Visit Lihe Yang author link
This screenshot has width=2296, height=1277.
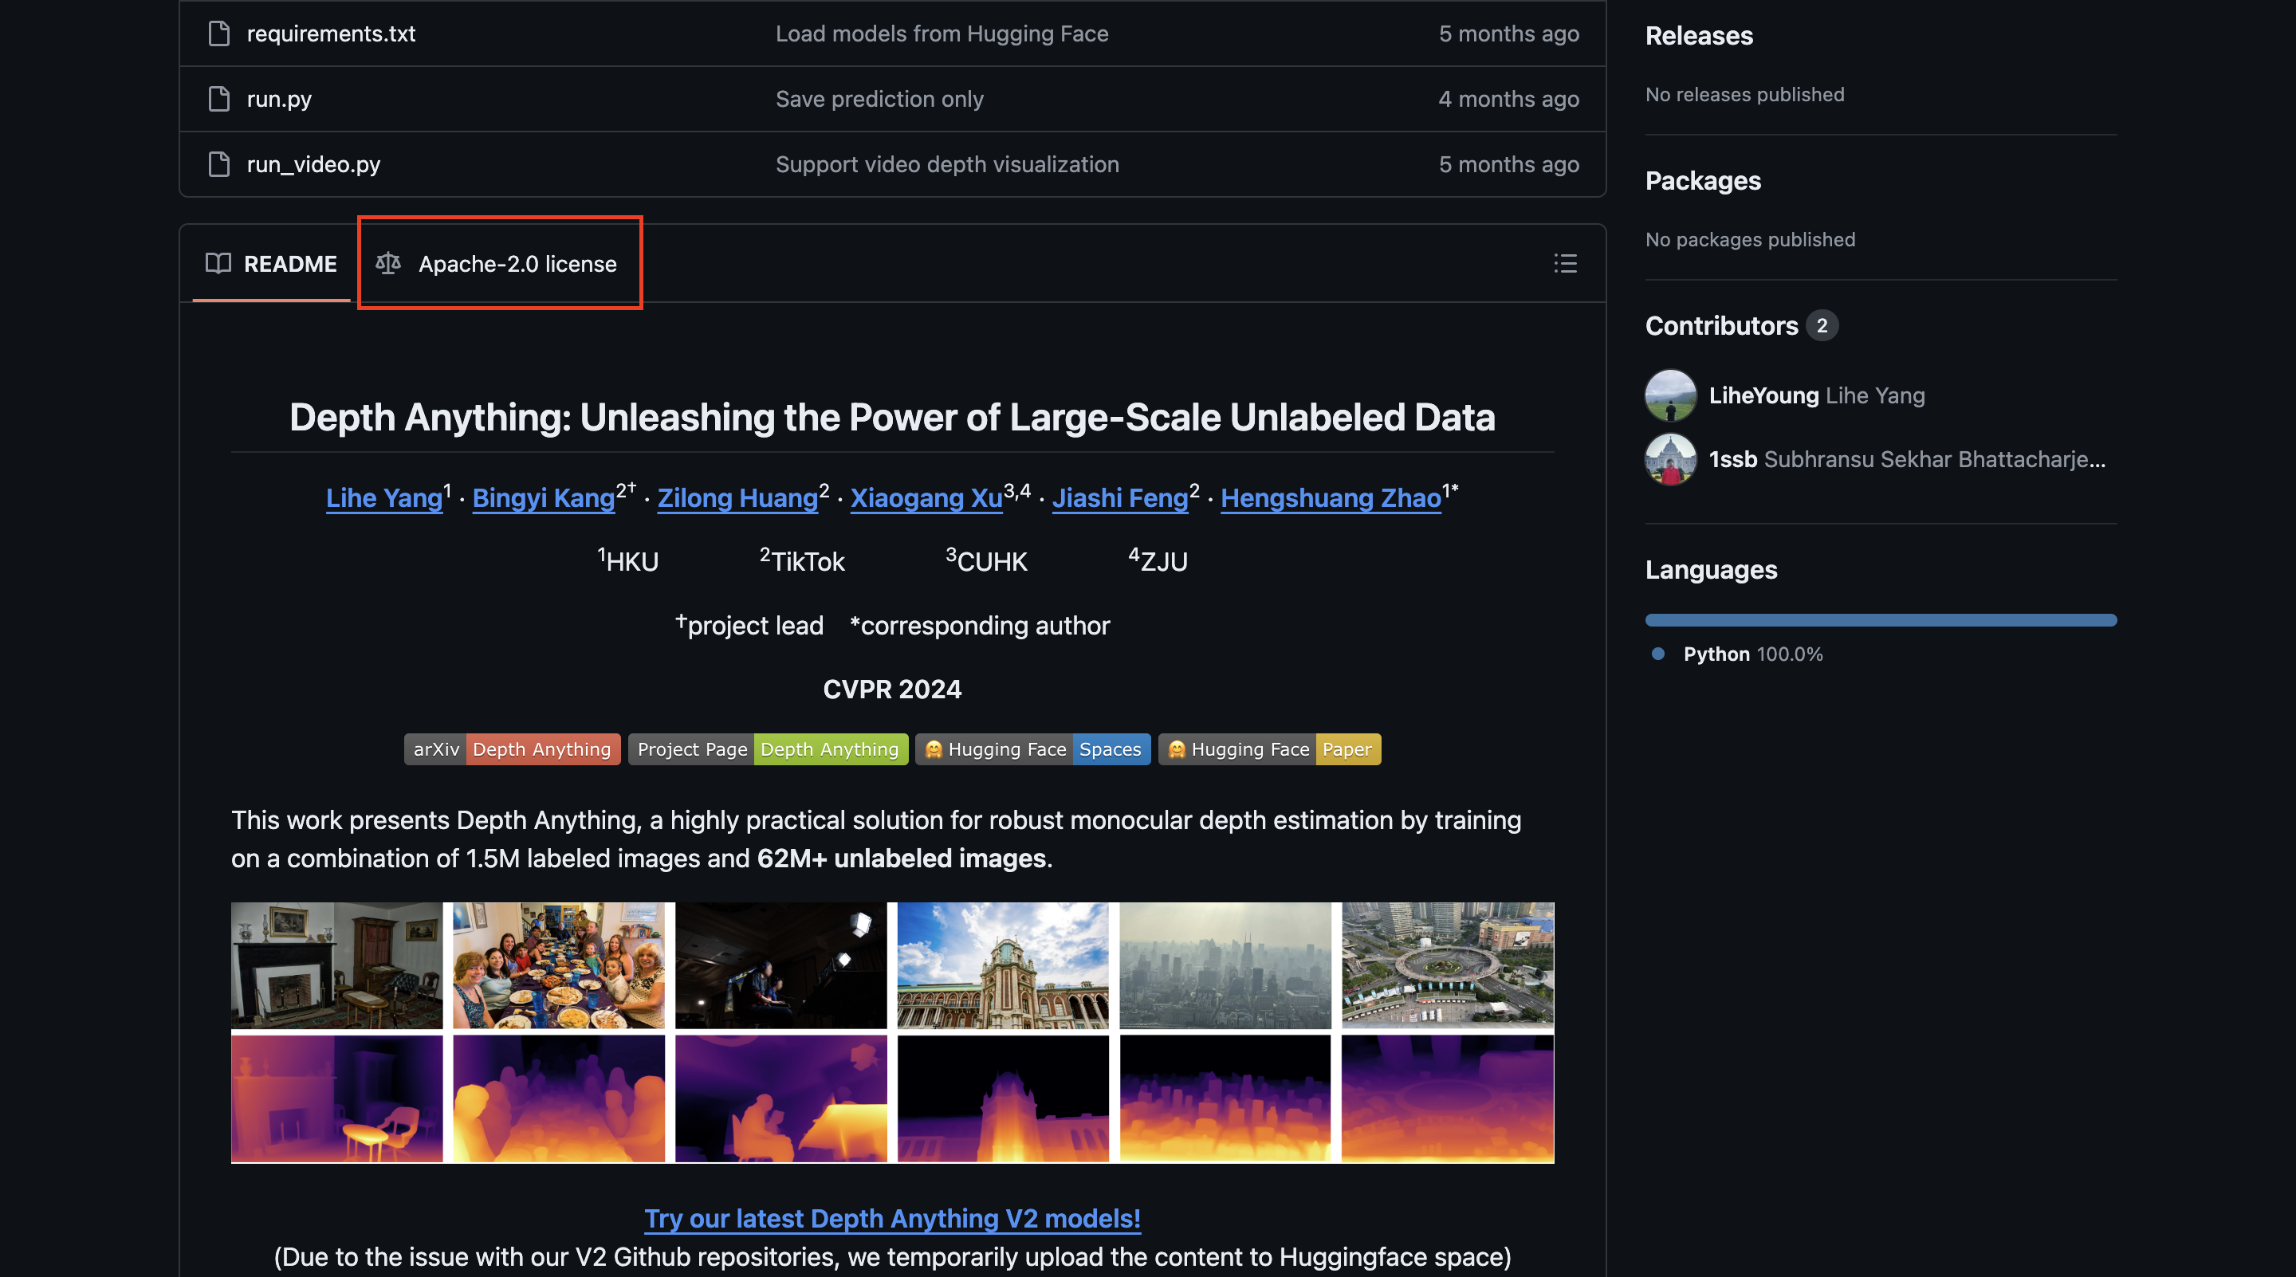click(384, 497)
